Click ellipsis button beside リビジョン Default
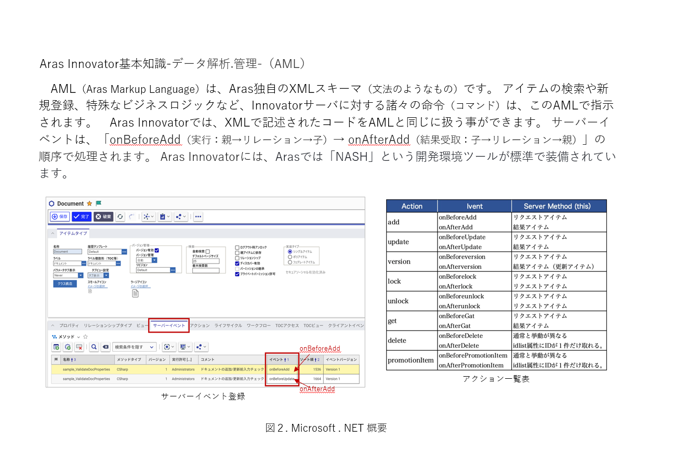Screen dimensions: 674x454 [173, 270]
